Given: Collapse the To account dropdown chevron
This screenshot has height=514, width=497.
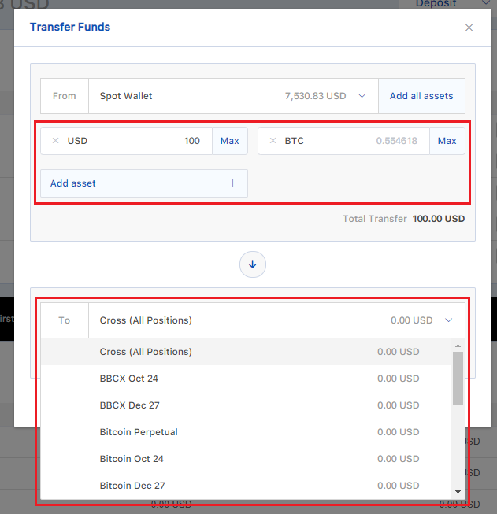Looking at the screenshot, I should coord(449,320).
